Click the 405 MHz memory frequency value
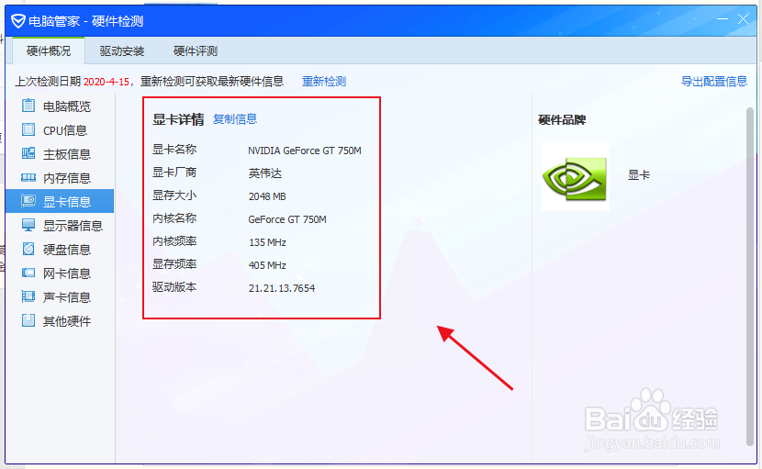The width and height of the screenshot is (762, 469). click(267, 265)
